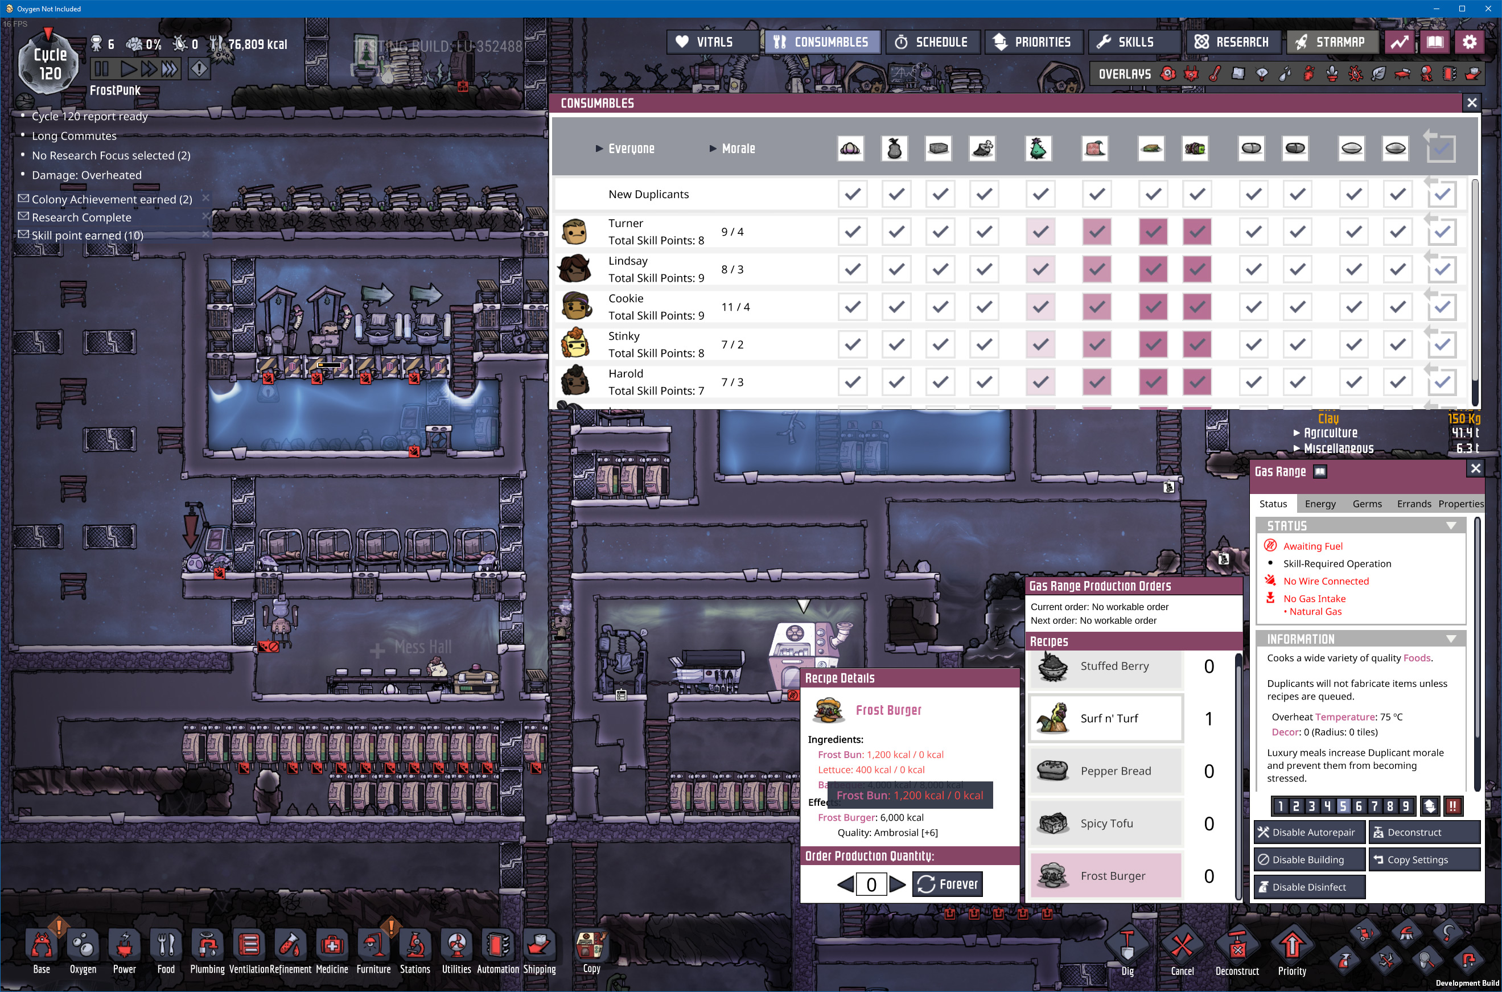The width and height of the screenshot is (1502, 992).
Task: Collapse the STATUS section
Action: [x=1451, y=526]
